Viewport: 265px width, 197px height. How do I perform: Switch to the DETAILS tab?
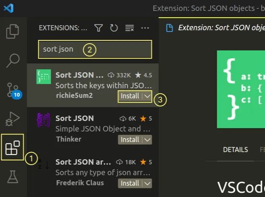[x=236, y=150]
